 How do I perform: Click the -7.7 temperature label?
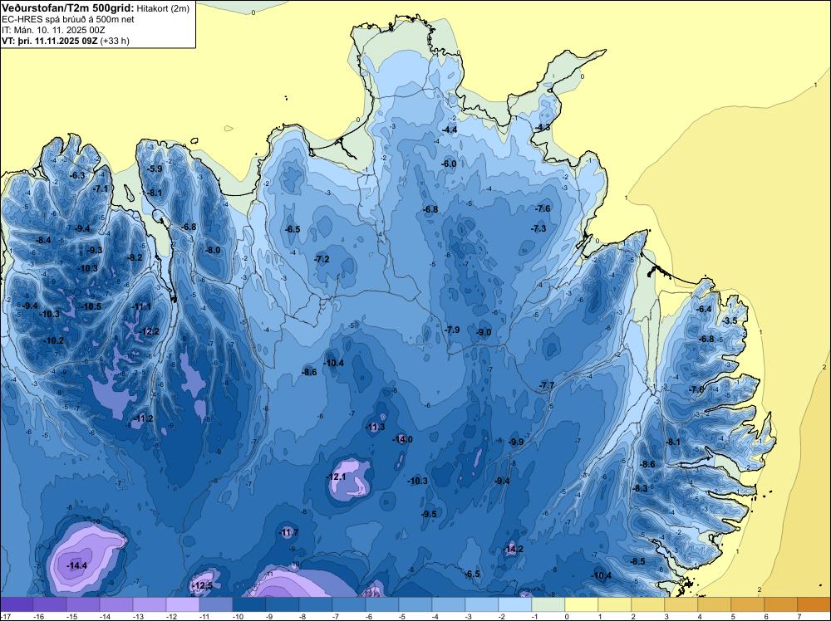(x=546, y=385)
